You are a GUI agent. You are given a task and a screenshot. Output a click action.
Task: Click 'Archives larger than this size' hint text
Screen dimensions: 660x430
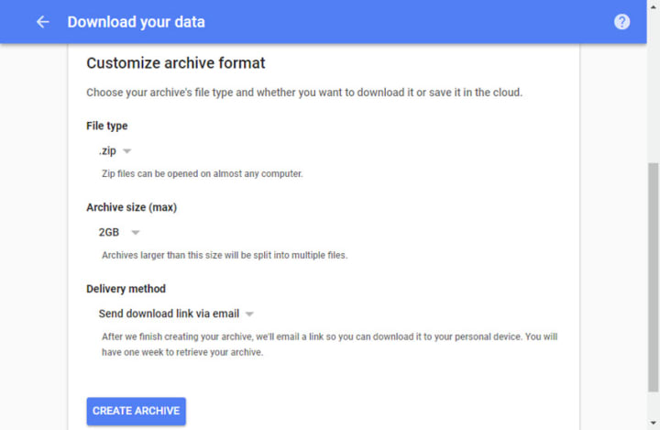[x=224, y=255]
